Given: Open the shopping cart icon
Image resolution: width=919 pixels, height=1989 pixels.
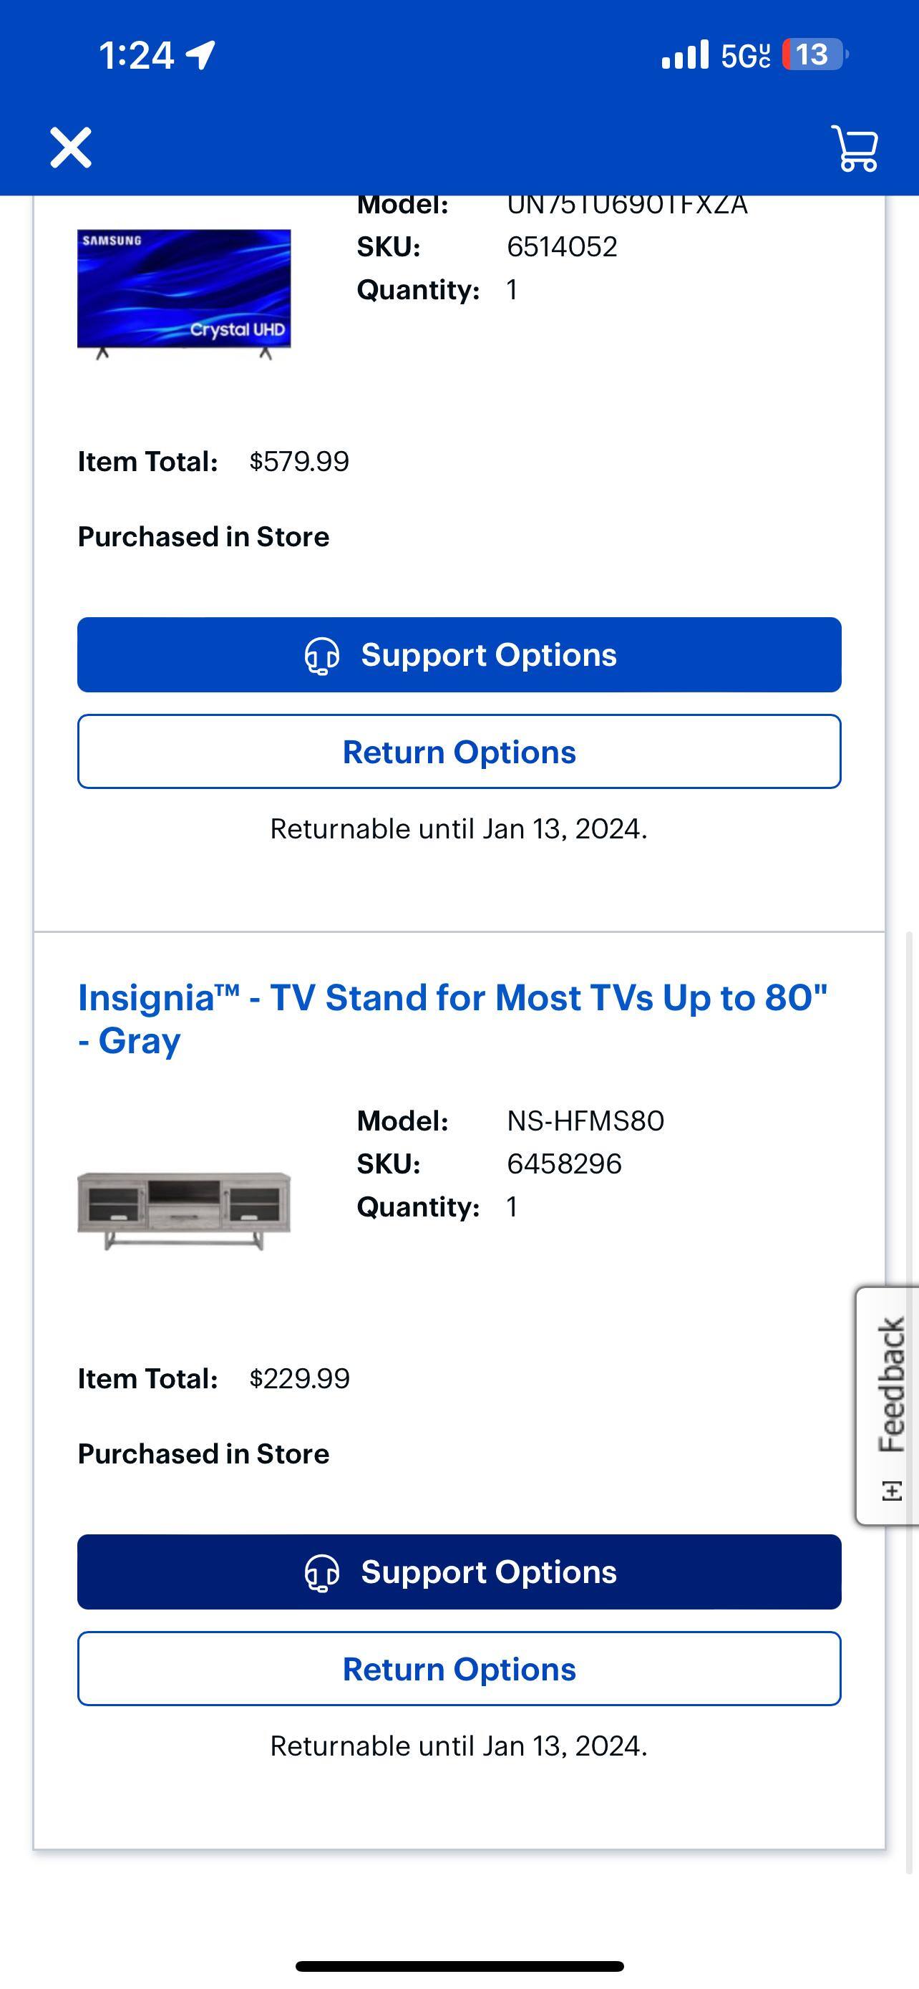Looking at the screenshot, I should pos(855,147).
